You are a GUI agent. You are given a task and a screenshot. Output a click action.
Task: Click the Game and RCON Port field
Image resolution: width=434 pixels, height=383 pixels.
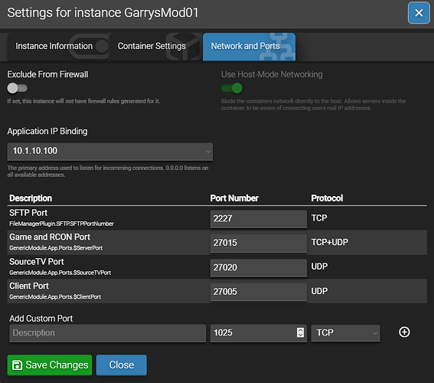(x=258, y=243)
